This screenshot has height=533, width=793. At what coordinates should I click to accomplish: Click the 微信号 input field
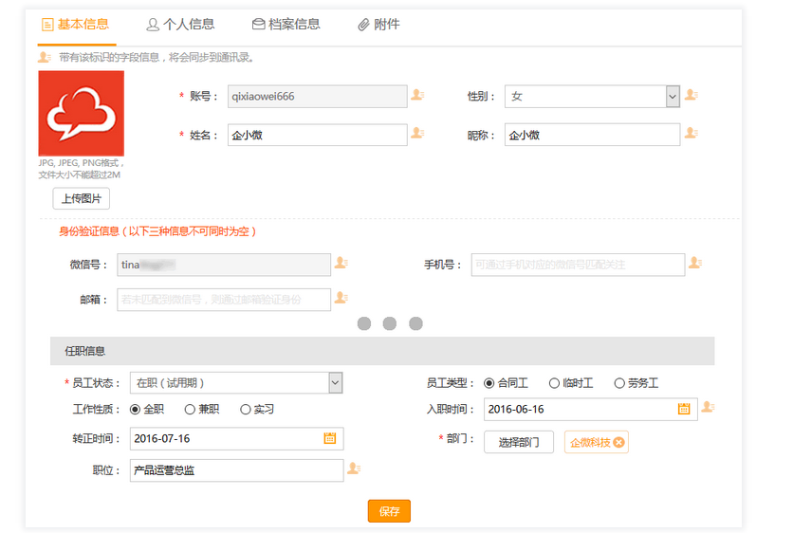224,265
